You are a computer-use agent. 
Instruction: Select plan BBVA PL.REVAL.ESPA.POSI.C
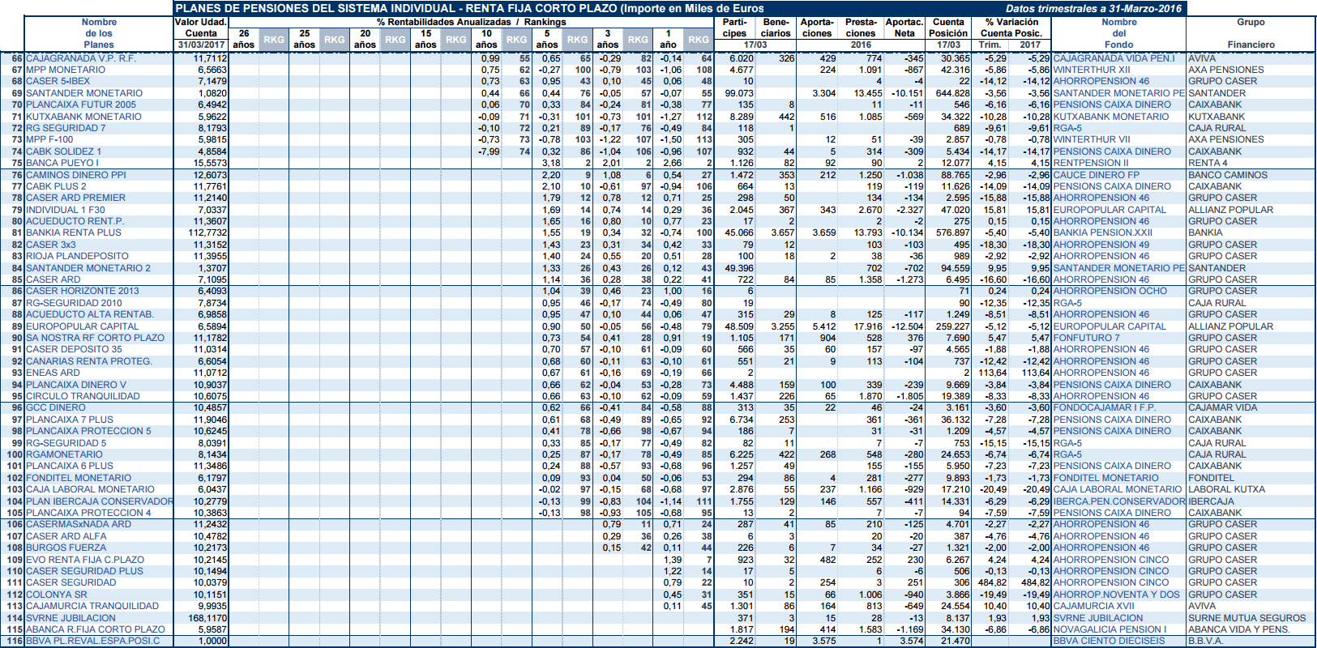[93, 641]
